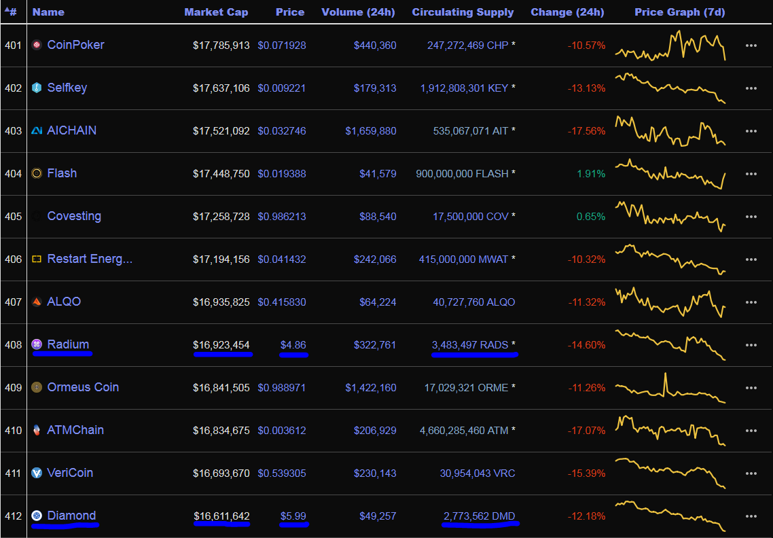Viewport: 773px width, 538px height.
Task: Click the ATMChain coin logo icon
Action: (37, 430)
